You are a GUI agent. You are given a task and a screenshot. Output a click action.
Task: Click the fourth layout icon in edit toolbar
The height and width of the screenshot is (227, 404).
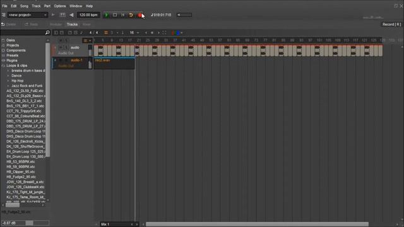click(x=76, y=33)
